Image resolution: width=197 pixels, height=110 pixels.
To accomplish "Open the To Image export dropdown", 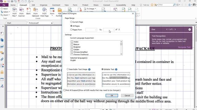I will pyautogui.click(x=90, y=9).
